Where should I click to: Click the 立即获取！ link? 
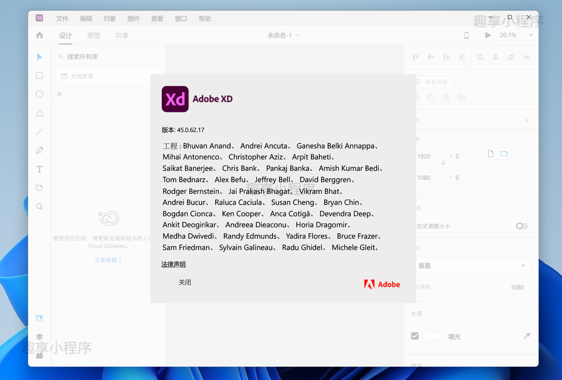coord(108,260)
